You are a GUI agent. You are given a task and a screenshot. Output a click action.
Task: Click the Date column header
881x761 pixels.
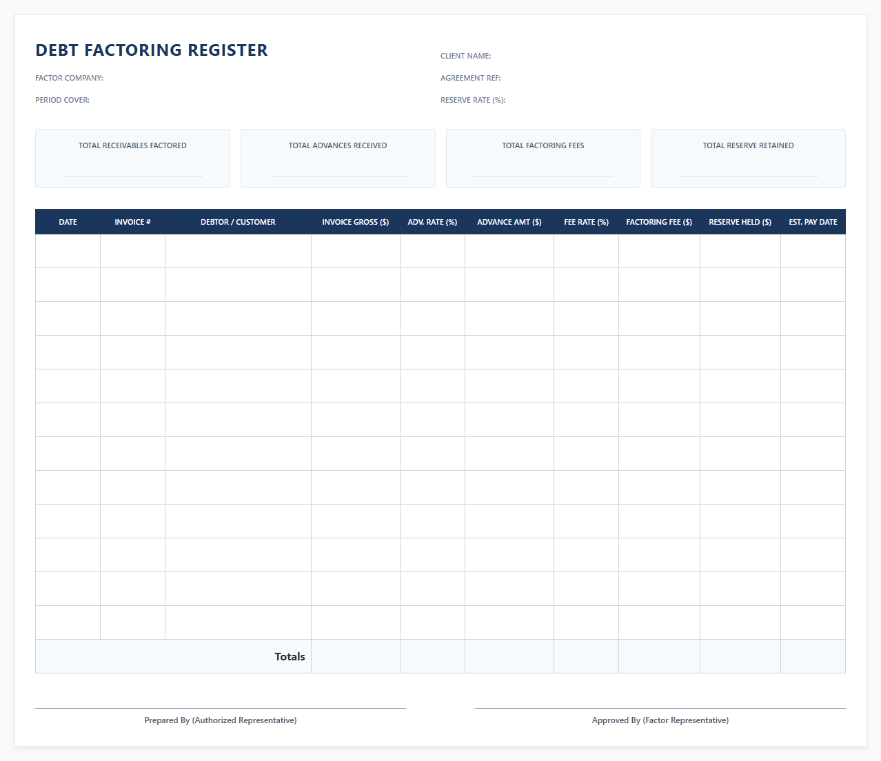pos(68,222)
